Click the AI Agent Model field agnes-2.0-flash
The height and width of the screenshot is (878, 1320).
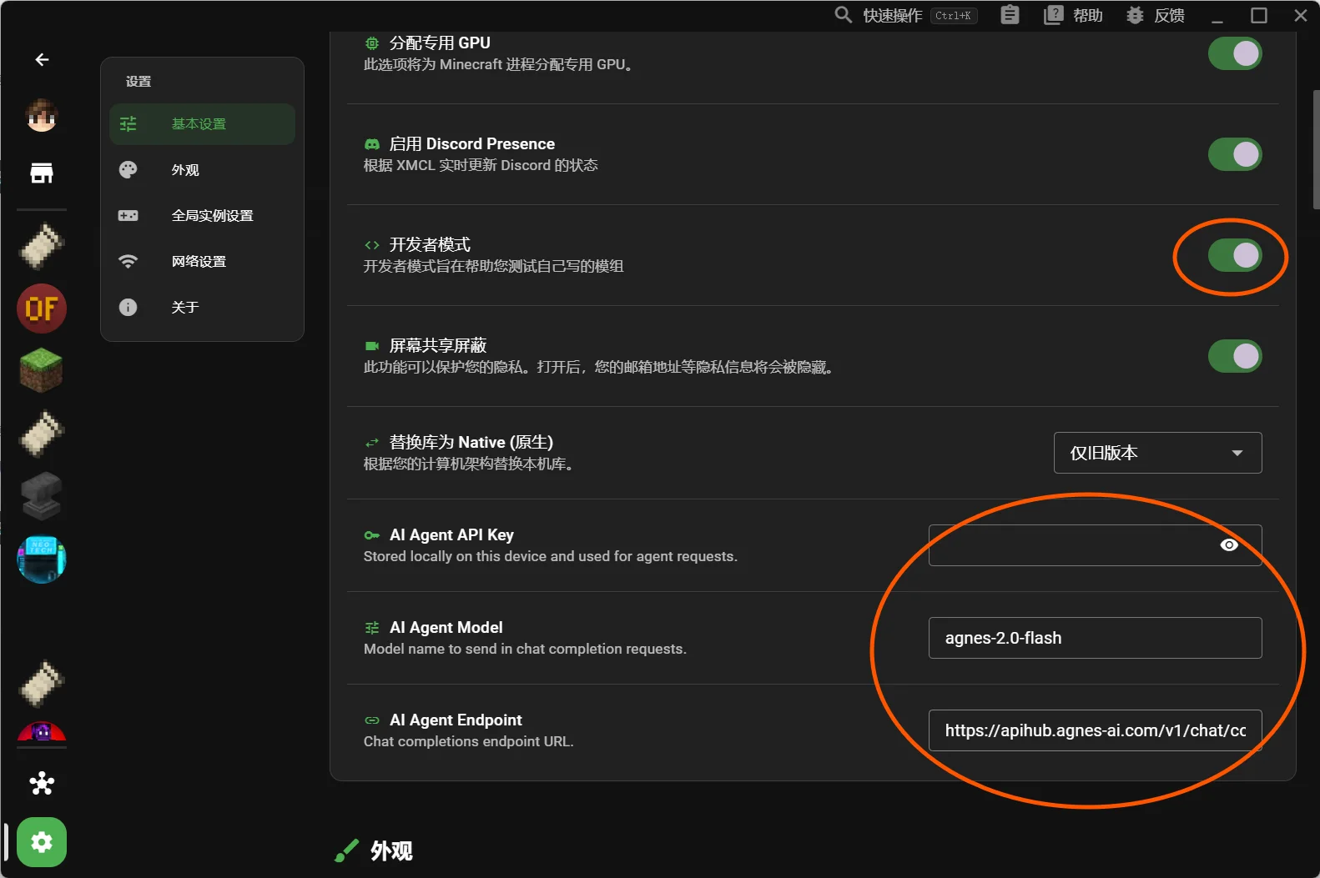(x=1095, y=638)
